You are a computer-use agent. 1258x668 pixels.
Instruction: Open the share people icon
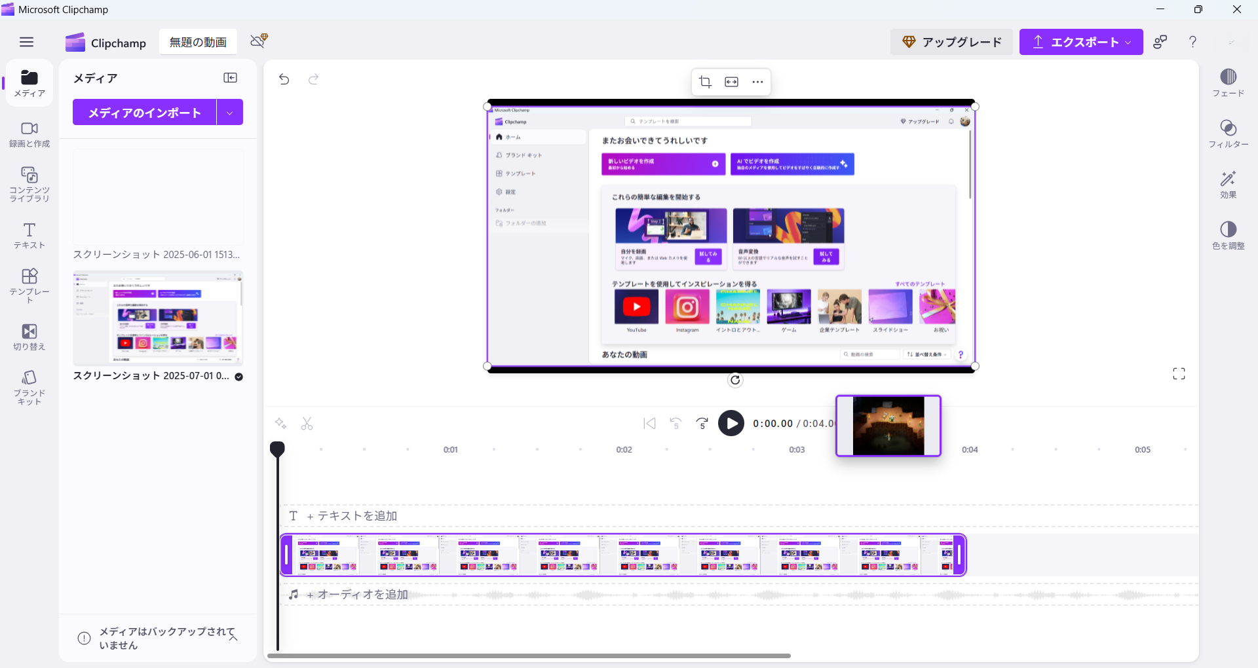(x=1160, y=42)
